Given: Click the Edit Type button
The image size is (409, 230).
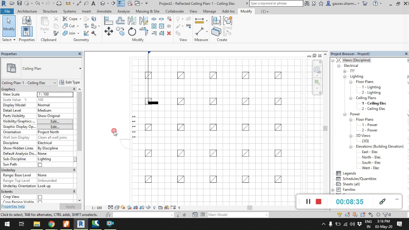Looking at the screenshot, I should point(70,82).
